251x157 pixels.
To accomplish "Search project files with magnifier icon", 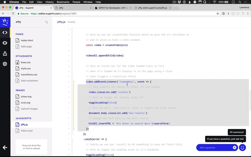I will tap(46, 22).
